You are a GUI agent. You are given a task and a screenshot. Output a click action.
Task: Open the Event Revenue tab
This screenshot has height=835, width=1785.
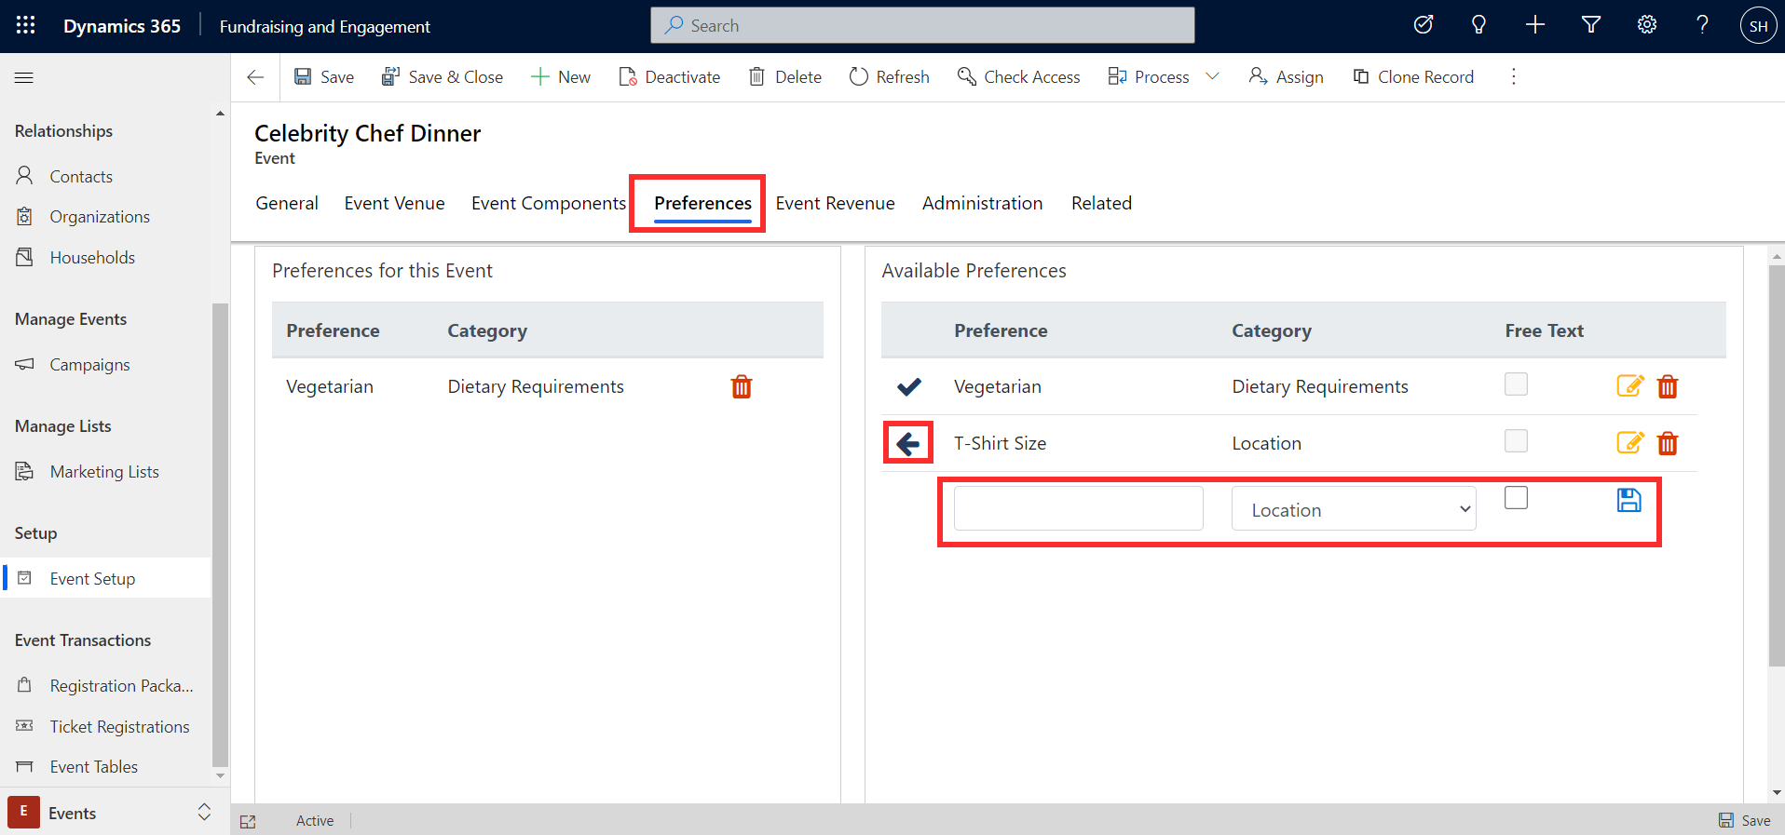tap(835, 203)
